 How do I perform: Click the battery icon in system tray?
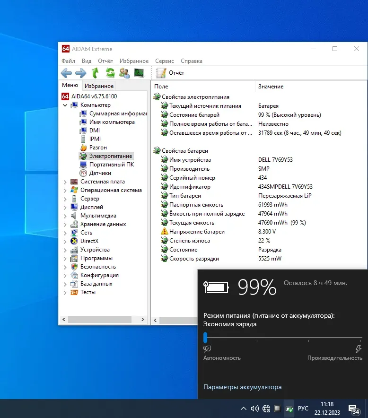(288, 409)
